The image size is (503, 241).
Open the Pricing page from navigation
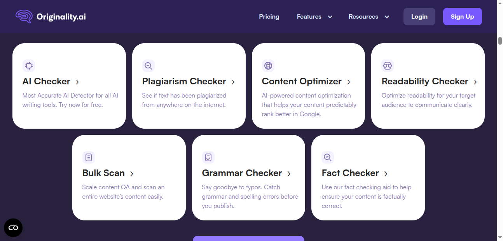(269, 16)
